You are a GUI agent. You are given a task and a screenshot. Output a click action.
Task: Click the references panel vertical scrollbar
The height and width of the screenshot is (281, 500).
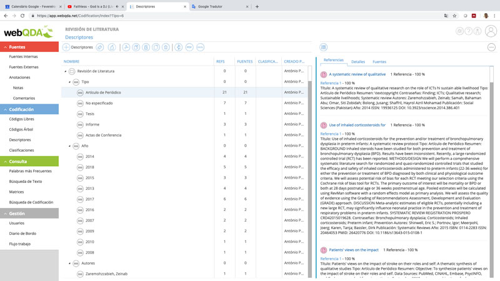pyautogui.click(x=491, y=172)
